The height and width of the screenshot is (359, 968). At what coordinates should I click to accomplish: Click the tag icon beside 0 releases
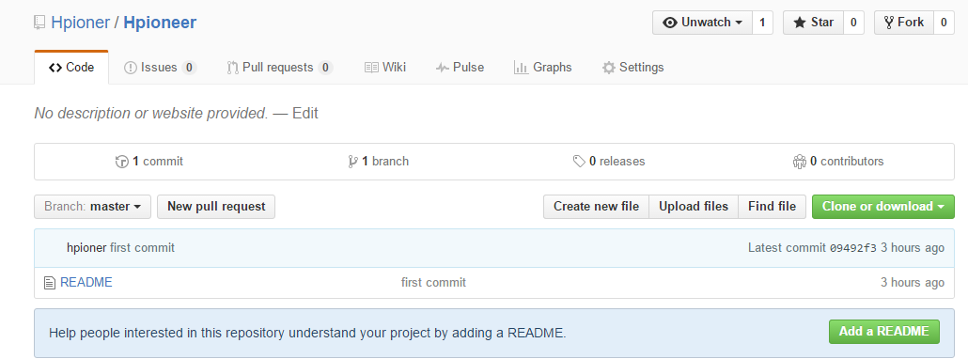[x=579, y=162]
